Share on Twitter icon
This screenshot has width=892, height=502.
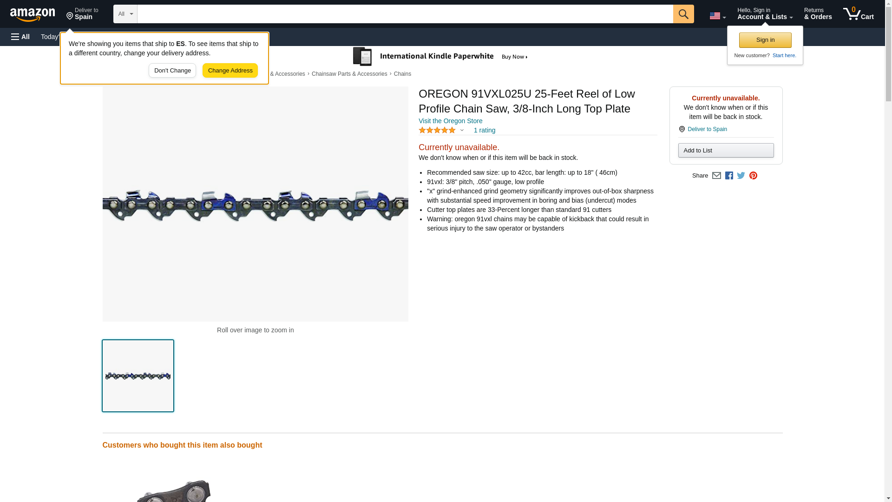tap(741, 176)
